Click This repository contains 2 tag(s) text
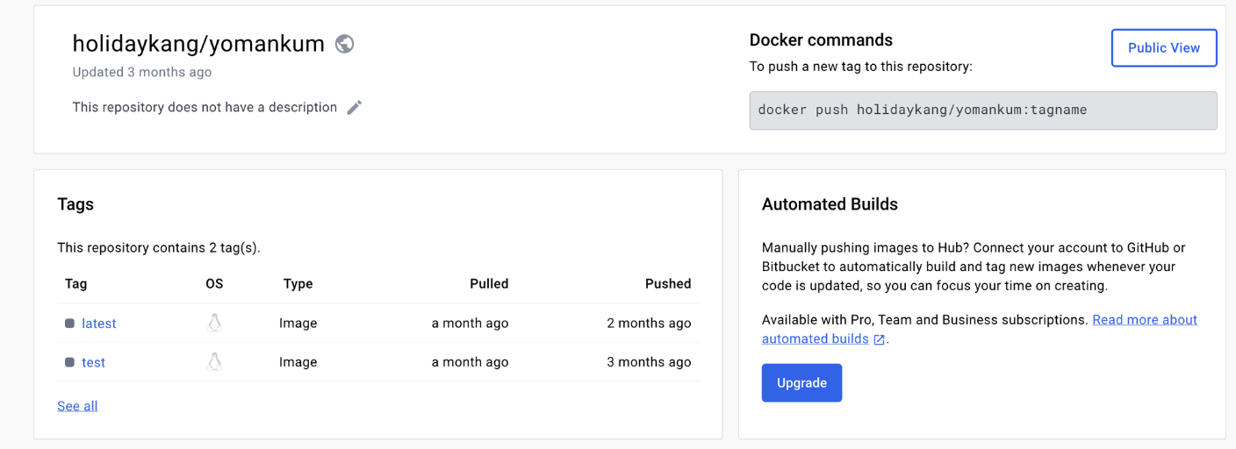Viewport: 1236px width, 449px height. pos(159,248)
